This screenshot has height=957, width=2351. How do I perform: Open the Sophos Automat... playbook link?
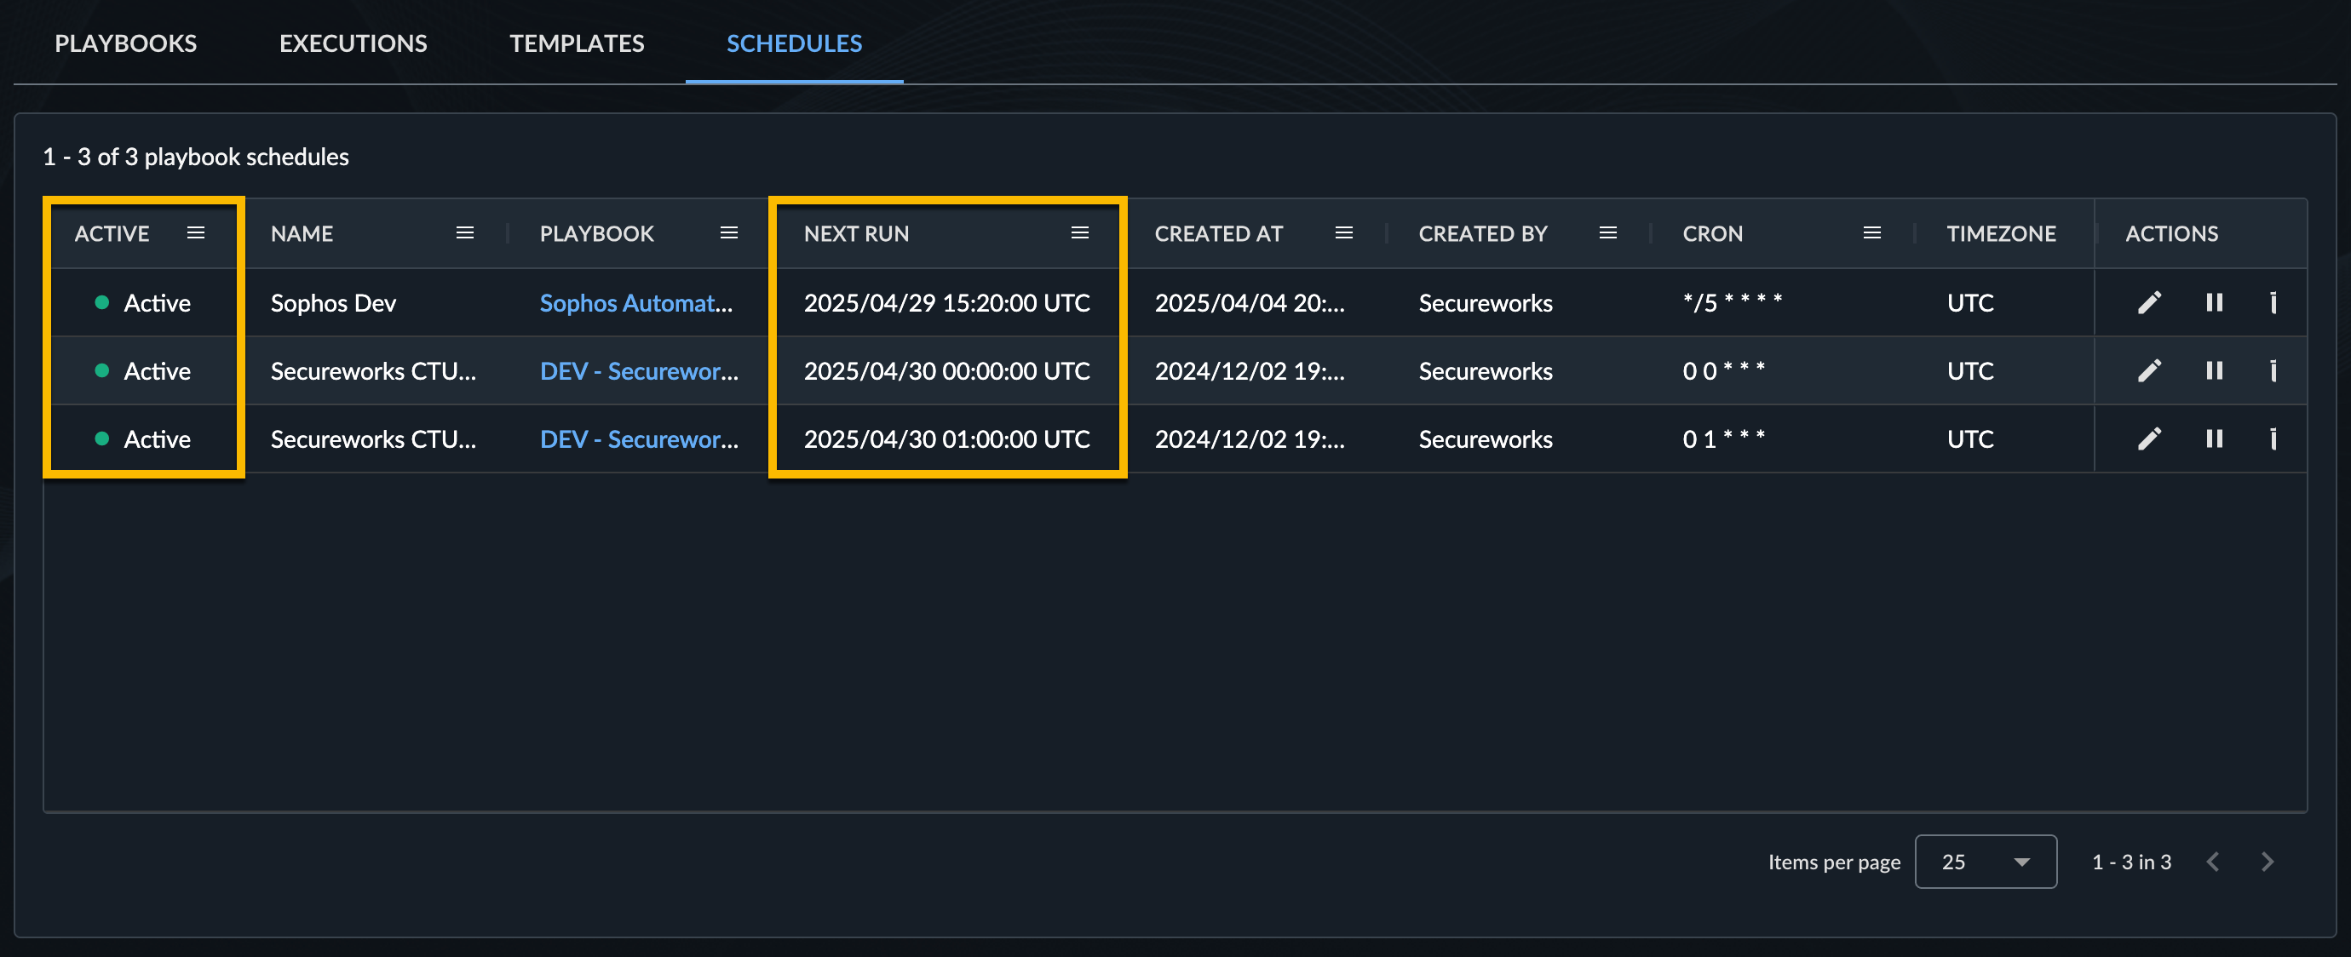point(636,303)
